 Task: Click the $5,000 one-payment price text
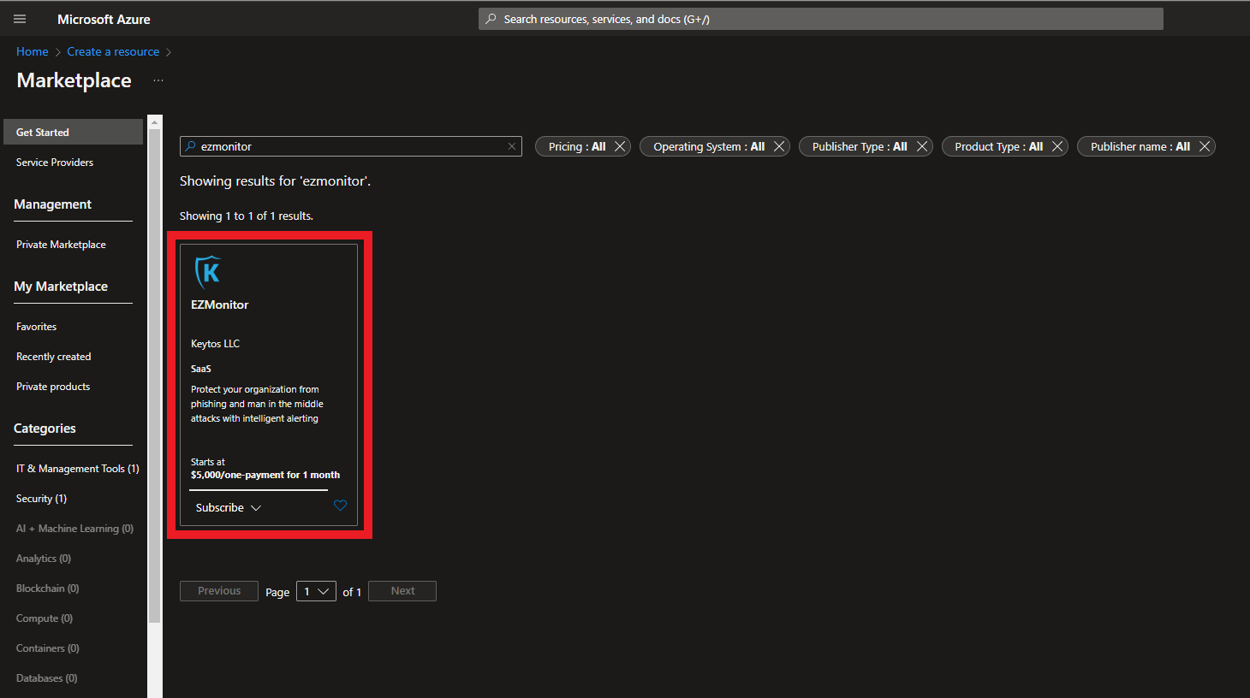[265, 475]
